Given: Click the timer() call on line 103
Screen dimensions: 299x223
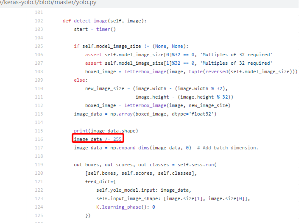Looking at the screenshot, I should [106, 29].
